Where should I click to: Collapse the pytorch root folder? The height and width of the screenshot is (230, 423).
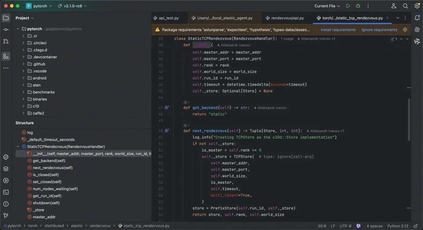point(18,29)
